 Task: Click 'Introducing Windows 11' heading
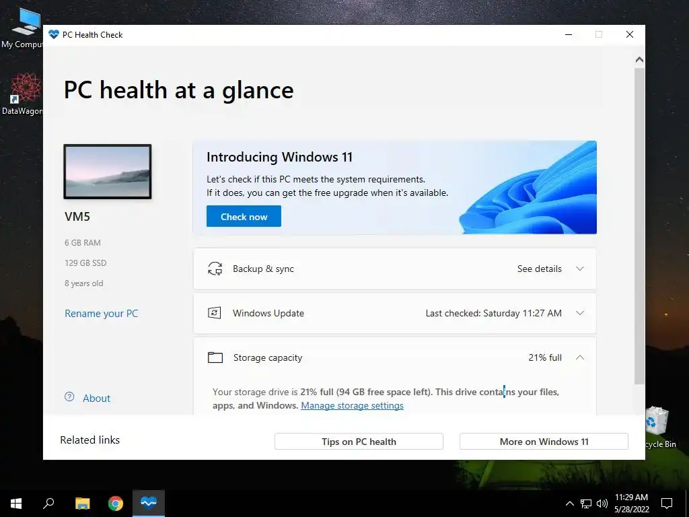(279, 157)
